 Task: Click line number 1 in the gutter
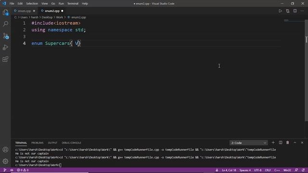coord(24,23)
